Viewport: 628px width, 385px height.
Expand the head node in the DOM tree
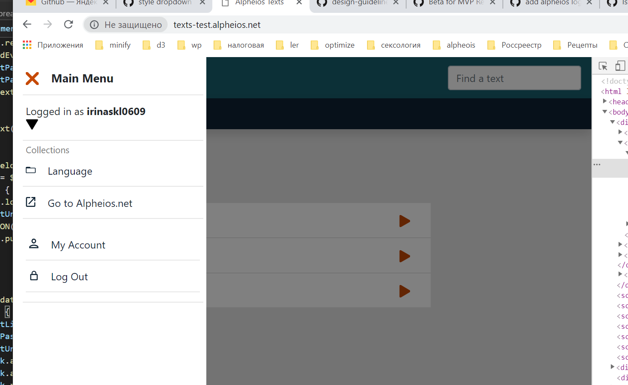pos(605,101)
